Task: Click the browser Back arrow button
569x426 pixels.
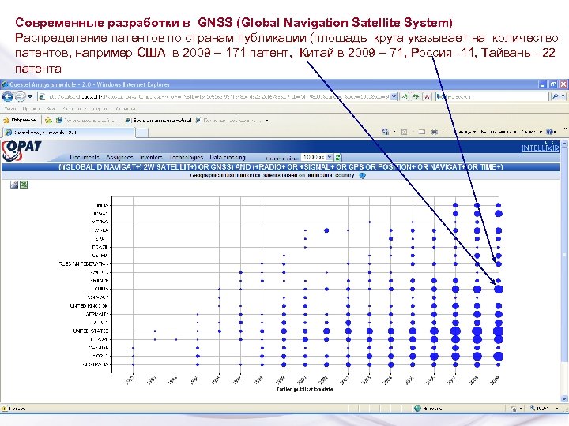Action: [x=7, y=97]
